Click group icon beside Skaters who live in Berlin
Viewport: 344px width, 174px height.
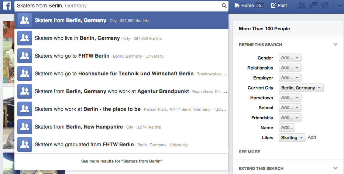[x=25, y=38]
